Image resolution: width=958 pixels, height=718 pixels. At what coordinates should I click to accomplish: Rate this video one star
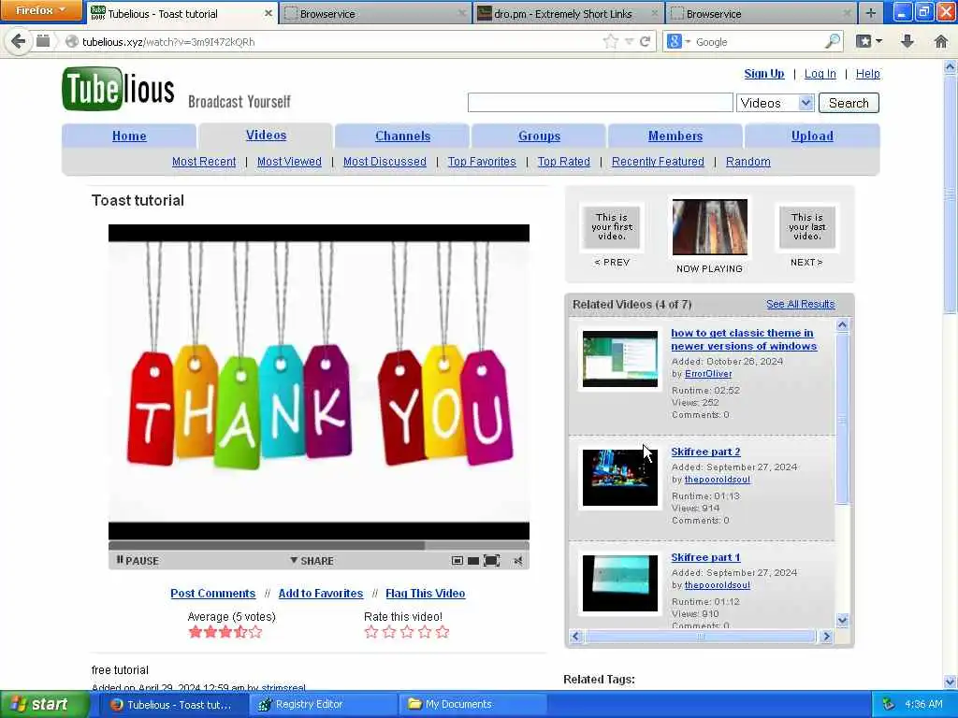(x=370, y=632)
